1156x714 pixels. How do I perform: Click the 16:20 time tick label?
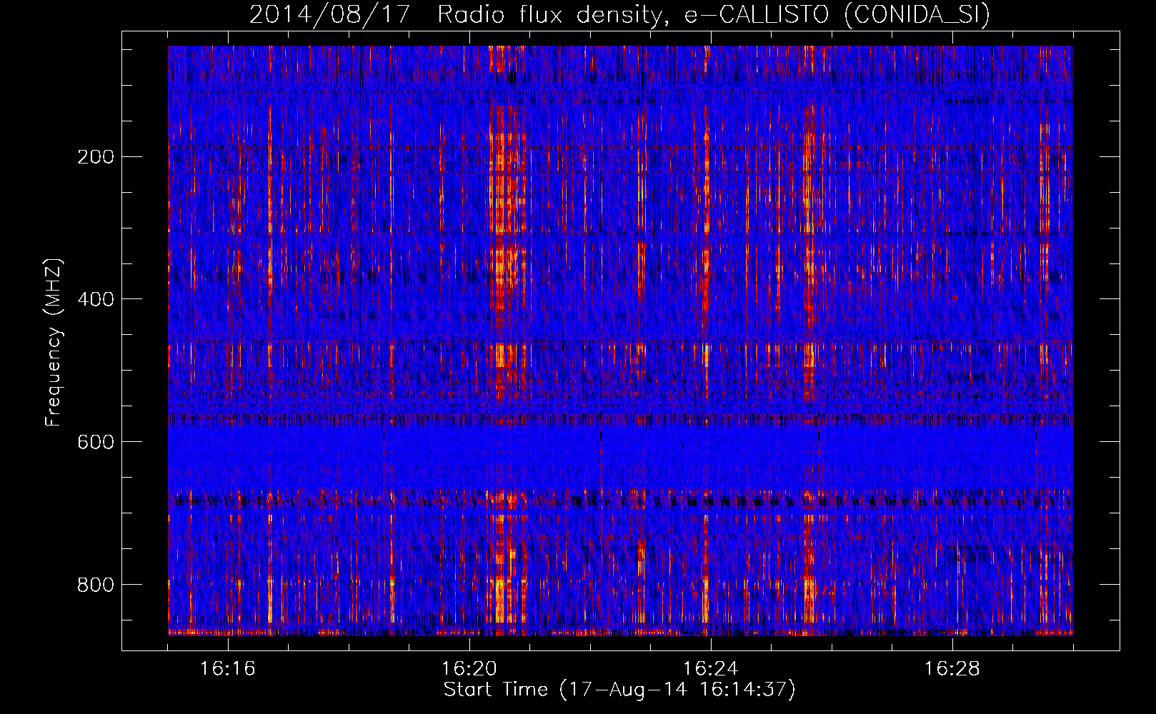click(x=469, y=668)
